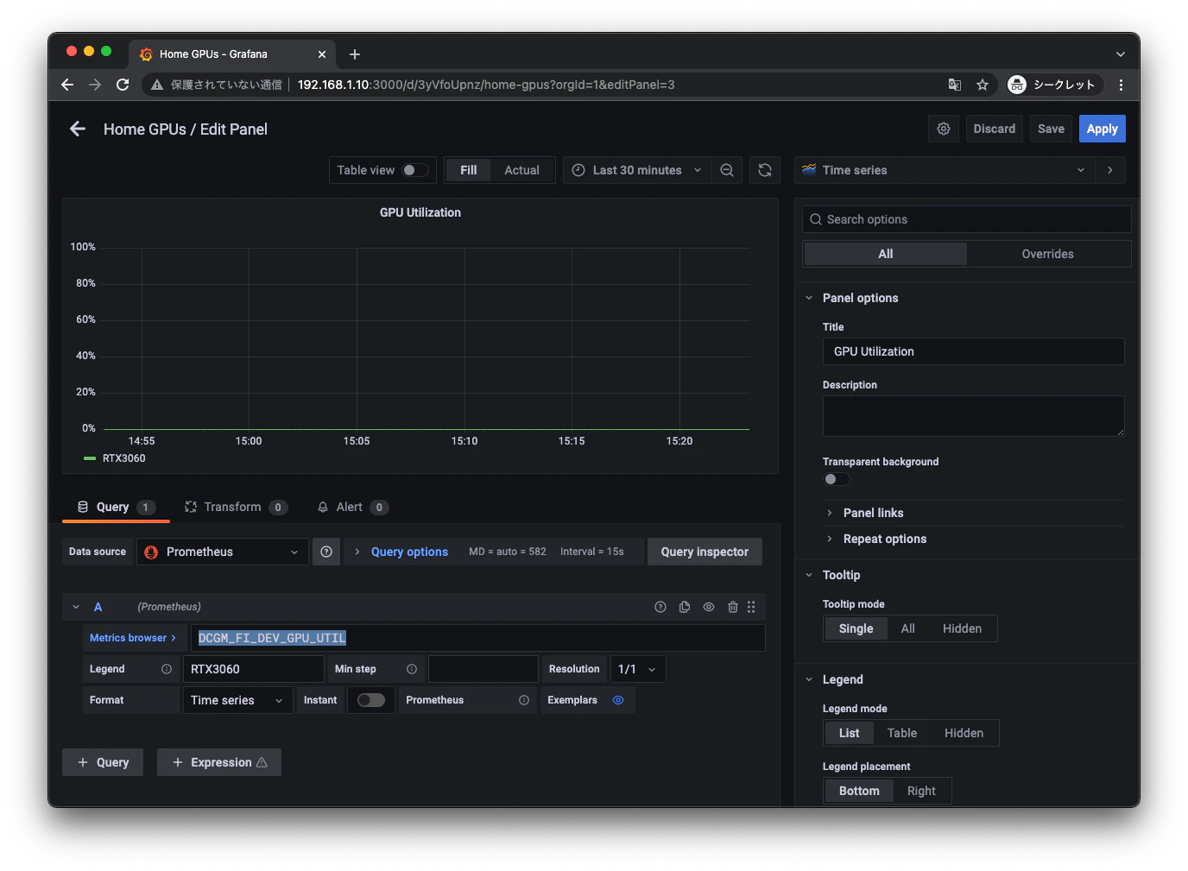Click the drag handle for query A

pyautogui.click(x=751, y=607)
